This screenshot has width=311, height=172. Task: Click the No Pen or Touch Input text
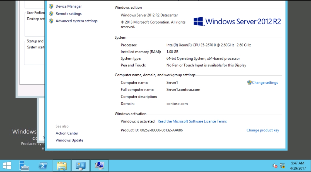(x=206, y=65)
